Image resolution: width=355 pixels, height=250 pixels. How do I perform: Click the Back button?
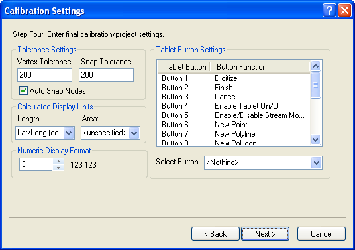[x=215, y=233]
